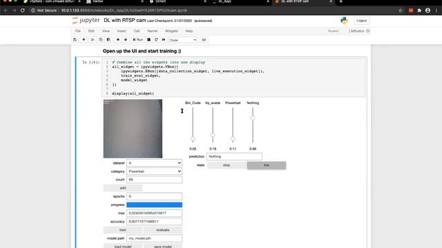The image size is (442, 248).
Task: Click the Jupyter logo
Action: (86, 20)
